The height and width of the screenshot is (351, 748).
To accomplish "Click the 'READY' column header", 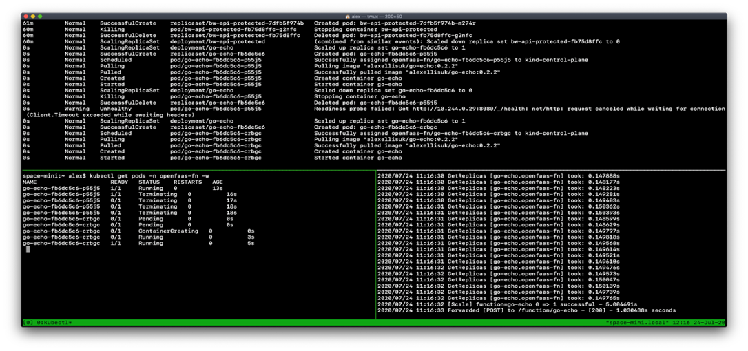I will click(x=119, y=182).
